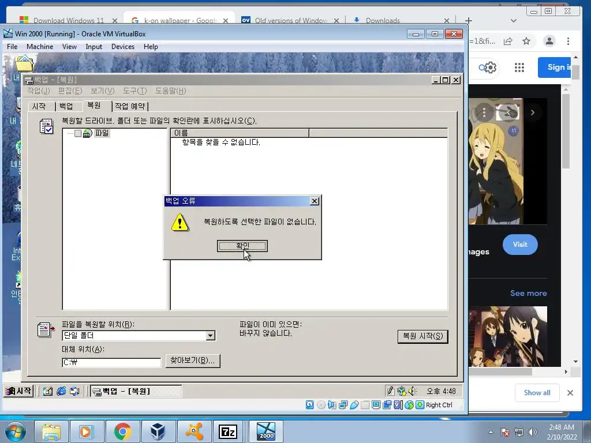This screenshot has height=443, width=591.
Task: Open the Google apps grid in Chrome
Action: coord(519,67)
